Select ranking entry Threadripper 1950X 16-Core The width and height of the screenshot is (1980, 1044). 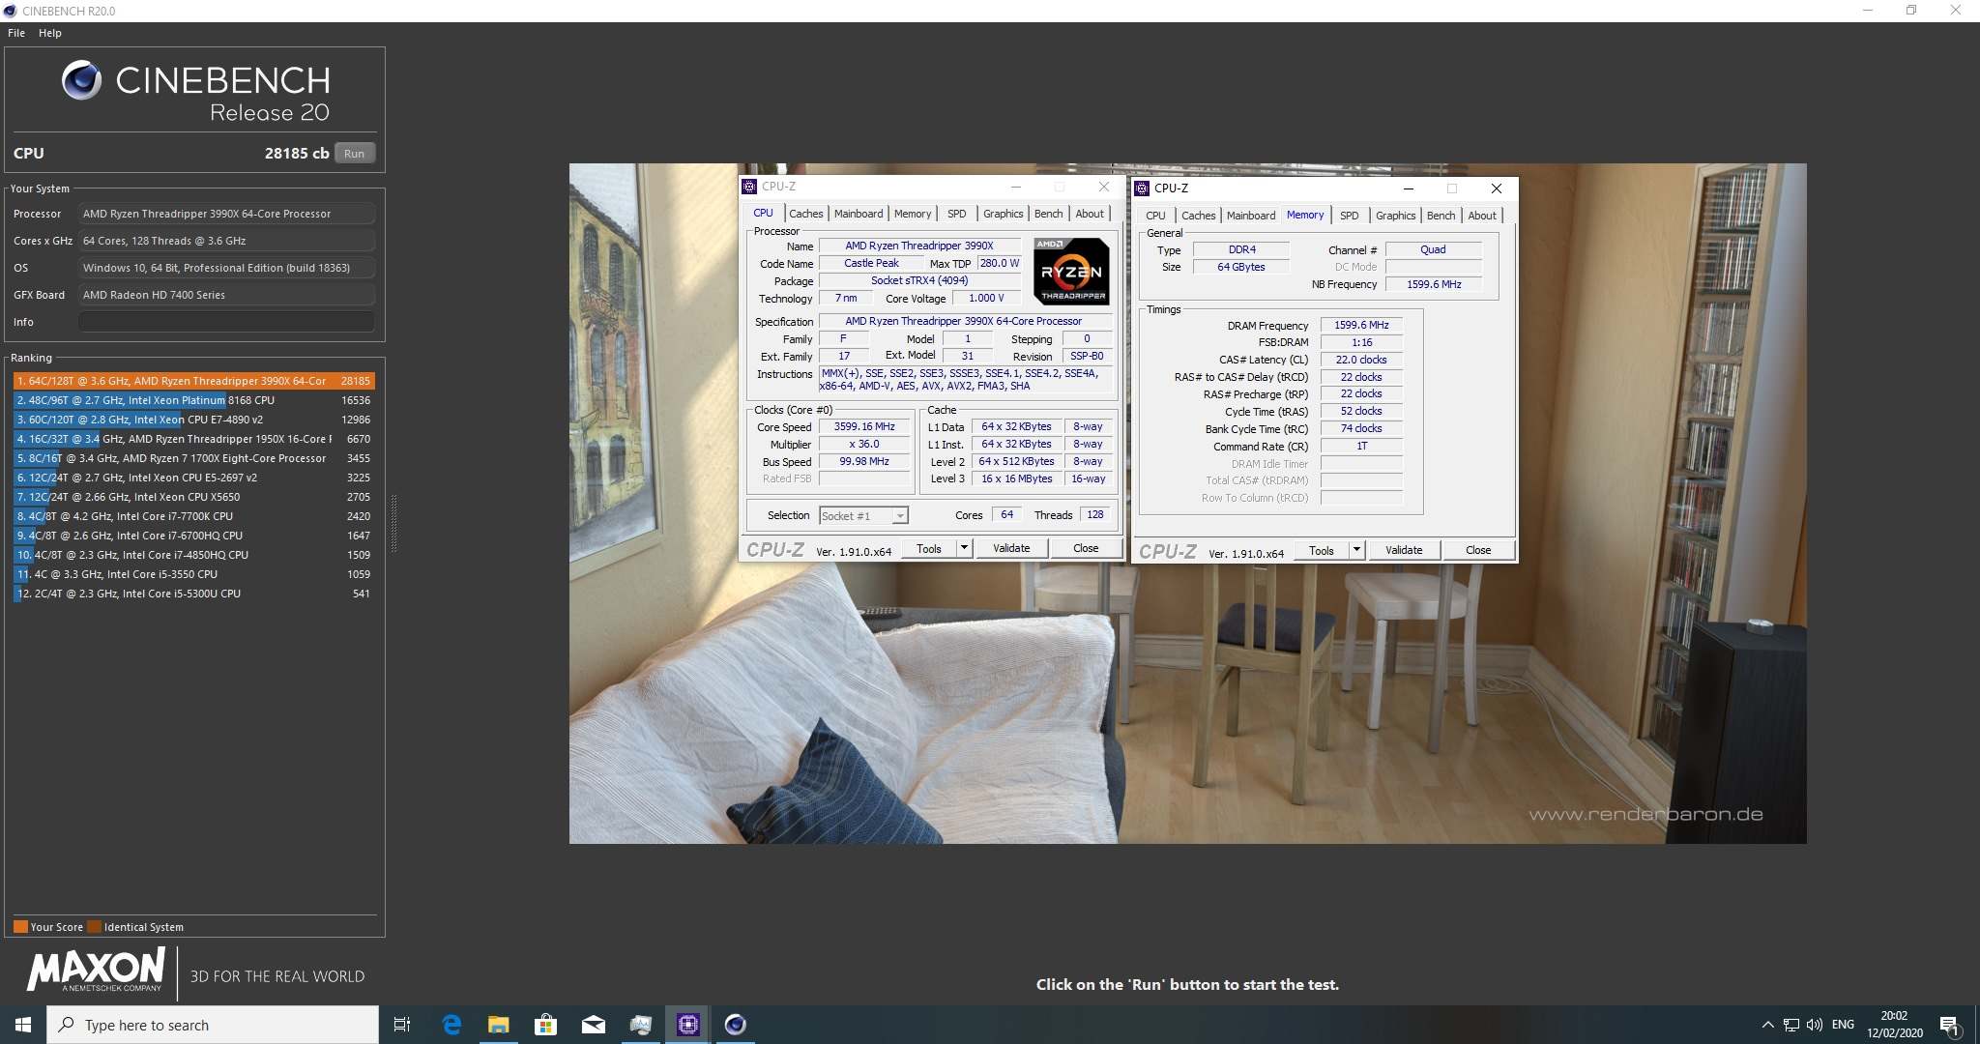coord(193,439)
